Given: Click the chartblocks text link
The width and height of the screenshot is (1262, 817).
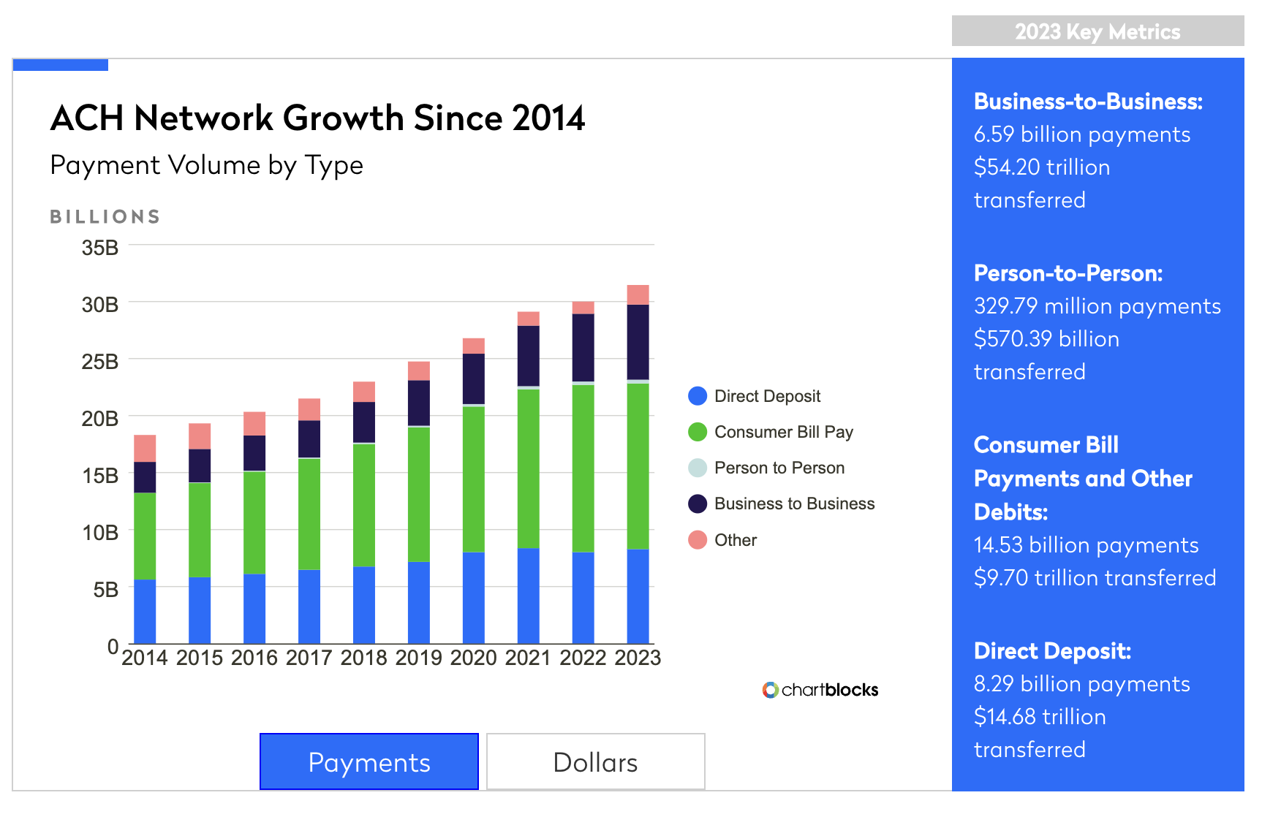Looking at the screenshot, I should point(830,690).
